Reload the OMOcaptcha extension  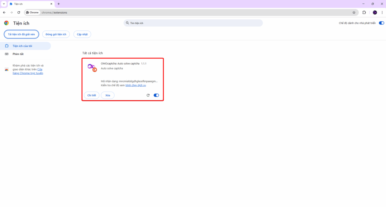(148, 95)
